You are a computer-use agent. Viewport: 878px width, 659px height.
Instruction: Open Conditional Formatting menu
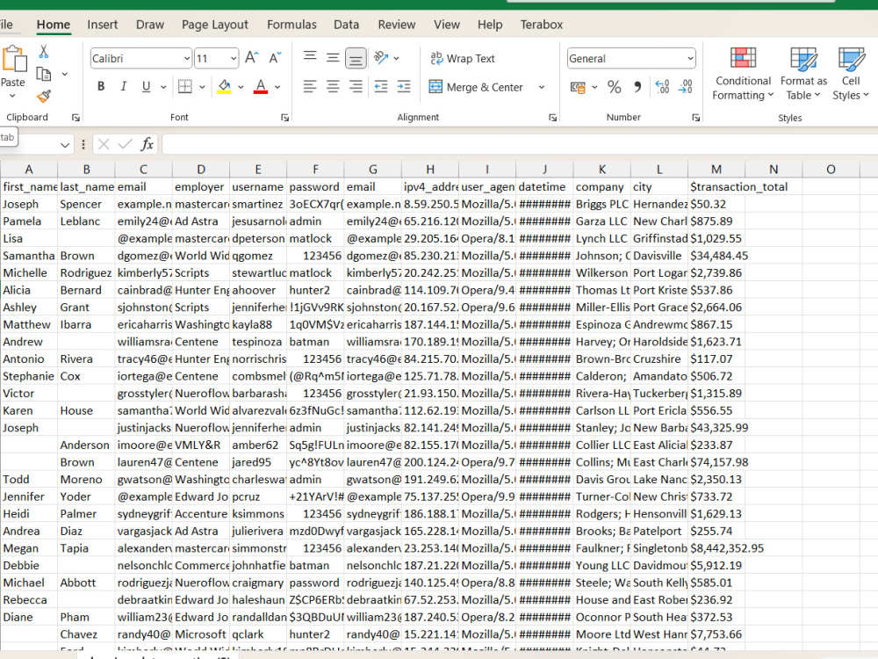743,74
